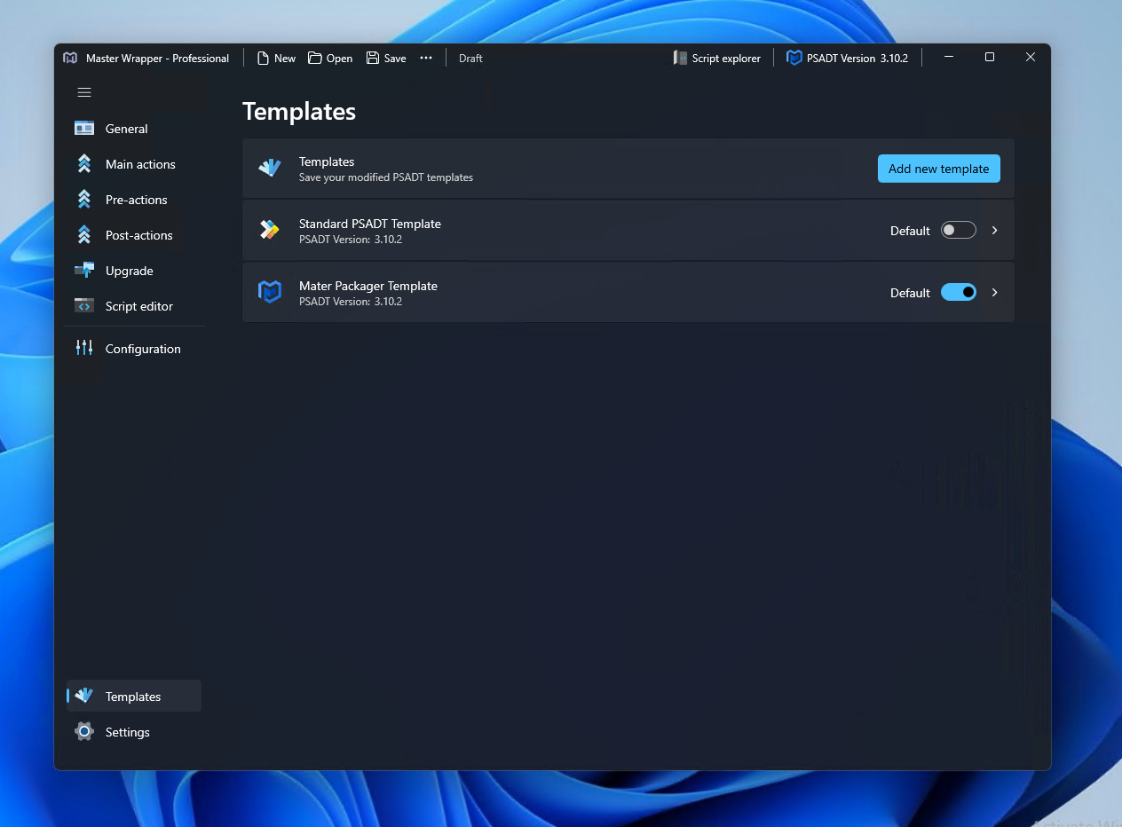Click PSADT Version text under Mater Packager
The height and width of the screenshot is (827, 1122).
(x=351, y=302)
